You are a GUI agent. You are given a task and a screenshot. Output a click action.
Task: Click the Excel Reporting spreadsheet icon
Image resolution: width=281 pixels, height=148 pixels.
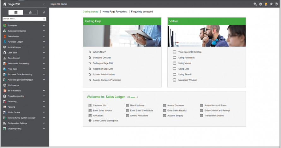point(5,129)
